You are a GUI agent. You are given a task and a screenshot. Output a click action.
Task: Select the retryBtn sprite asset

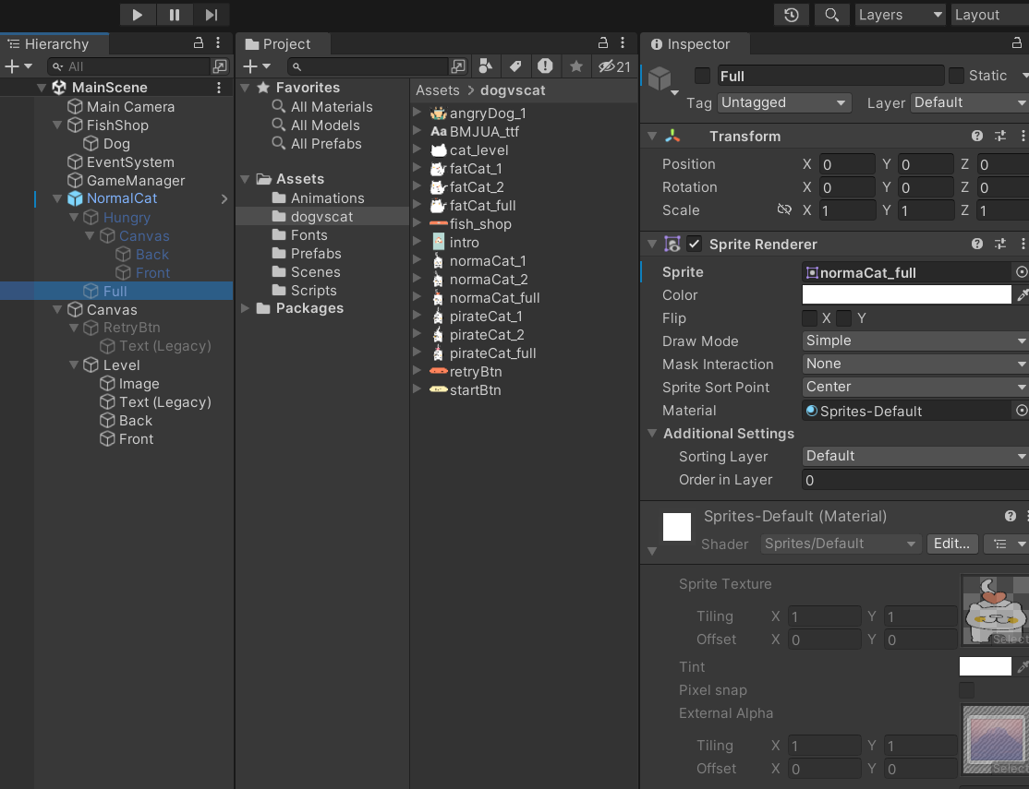coord(475,371)
